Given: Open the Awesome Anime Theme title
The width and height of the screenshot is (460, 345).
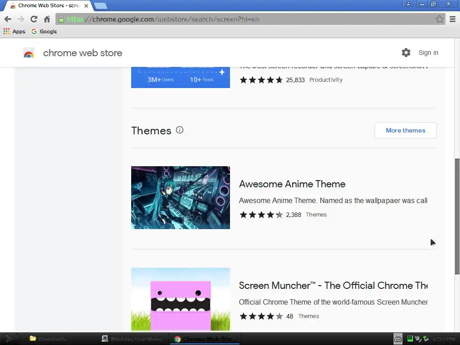Looking at the screenshot, I should (292, 184).
